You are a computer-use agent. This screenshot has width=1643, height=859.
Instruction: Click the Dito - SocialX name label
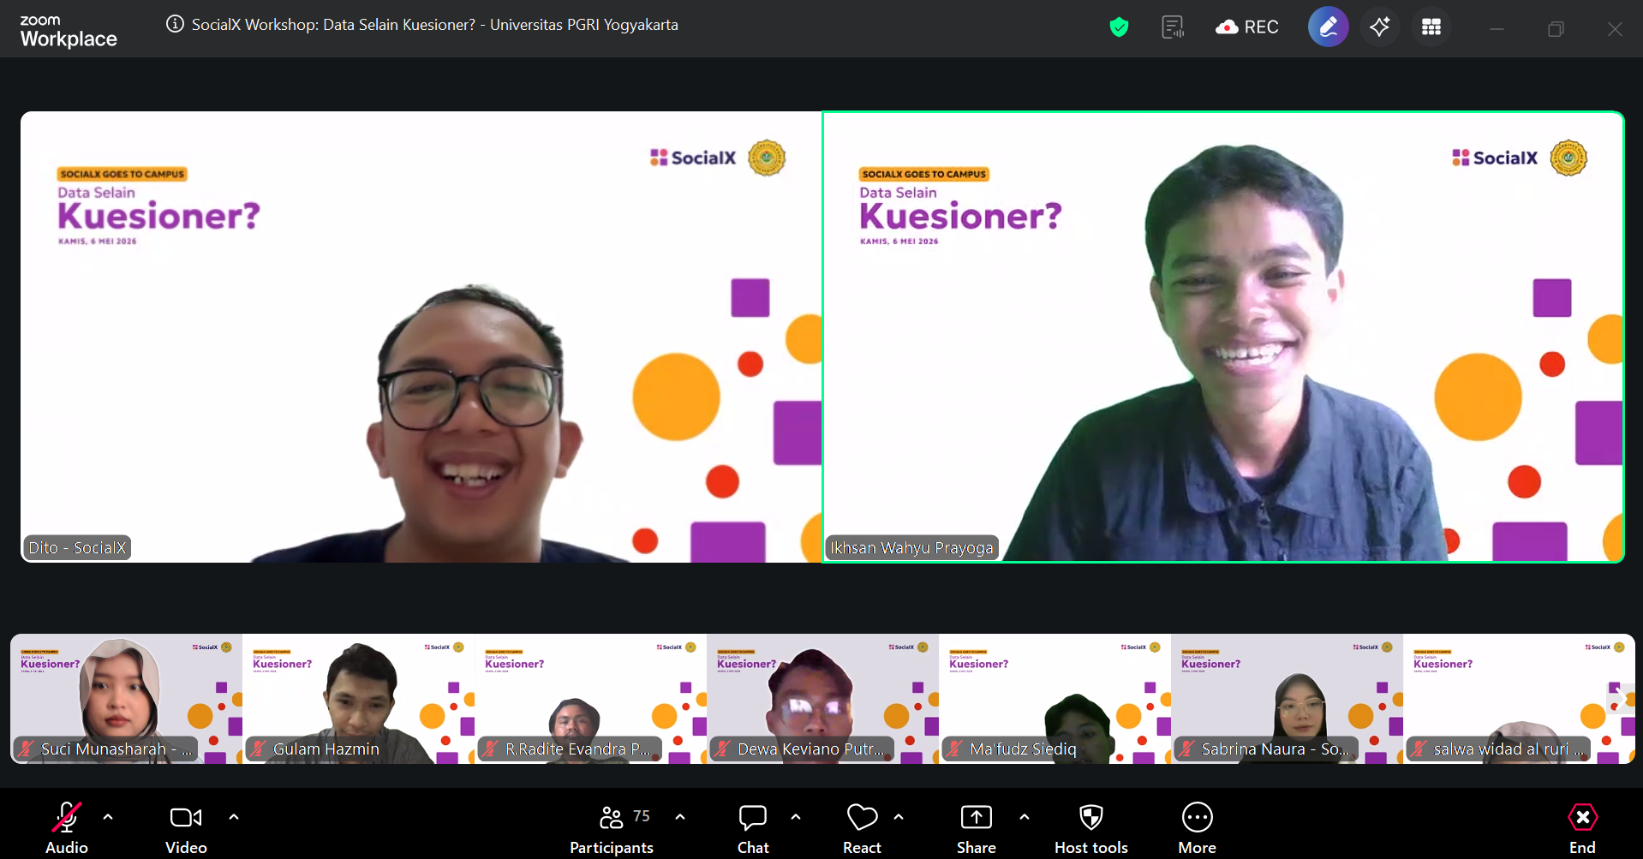77,547
